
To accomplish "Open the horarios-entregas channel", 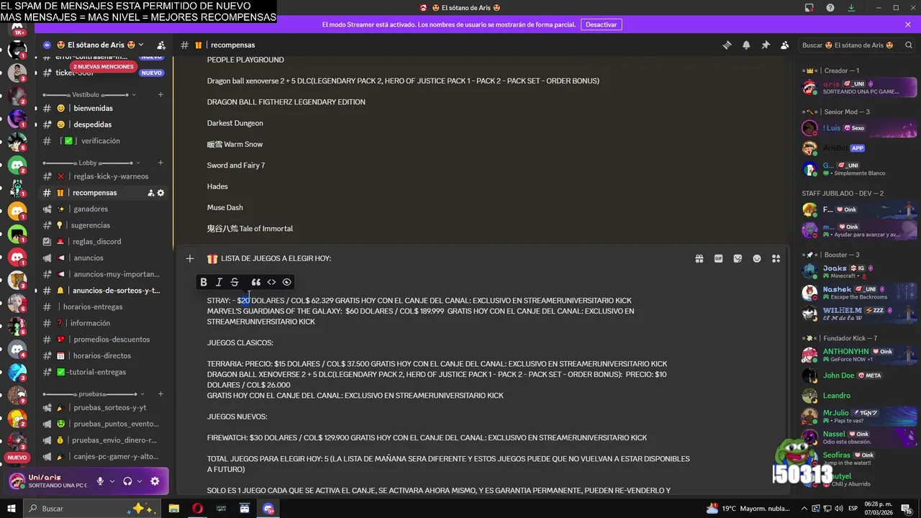I will click(x=103, y=306).
